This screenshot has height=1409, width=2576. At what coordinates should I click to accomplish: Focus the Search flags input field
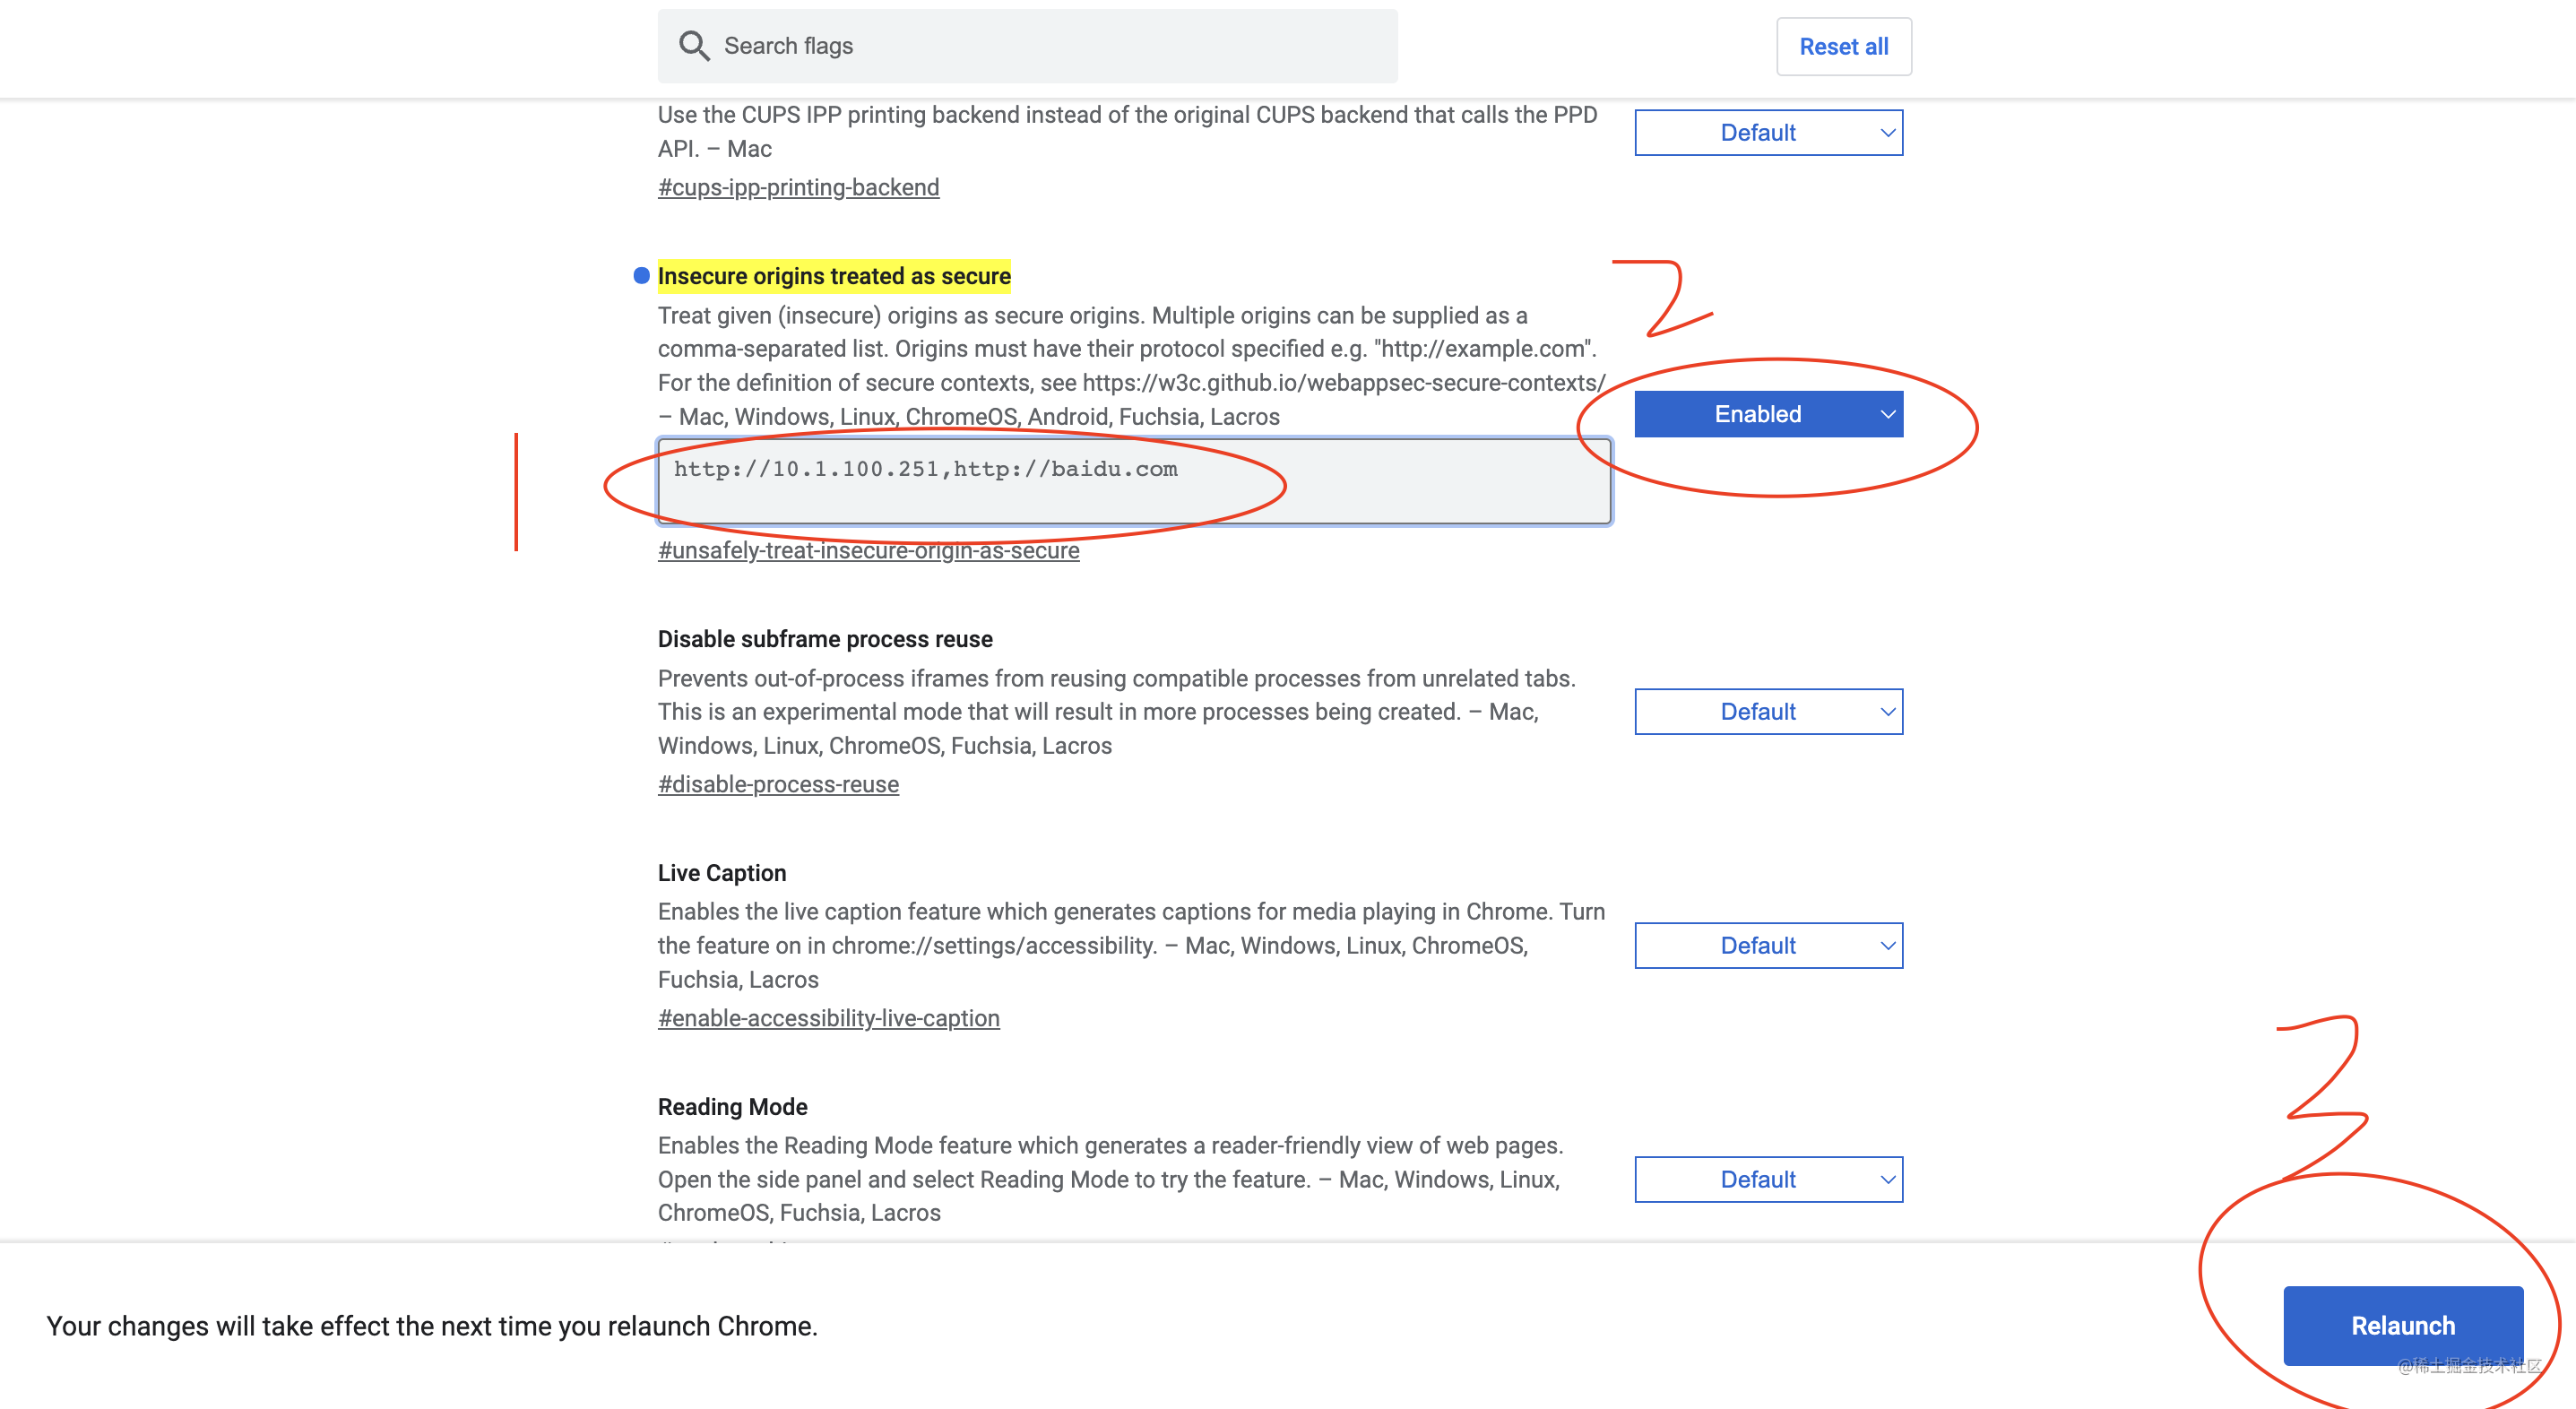click(x=1027, y=46)
